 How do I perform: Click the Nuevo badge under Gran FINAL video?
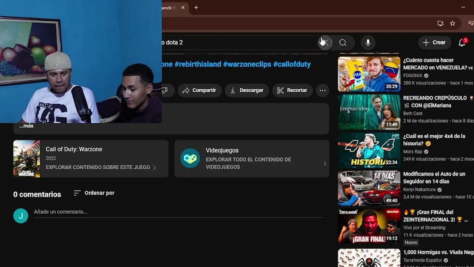click(411, 243)
